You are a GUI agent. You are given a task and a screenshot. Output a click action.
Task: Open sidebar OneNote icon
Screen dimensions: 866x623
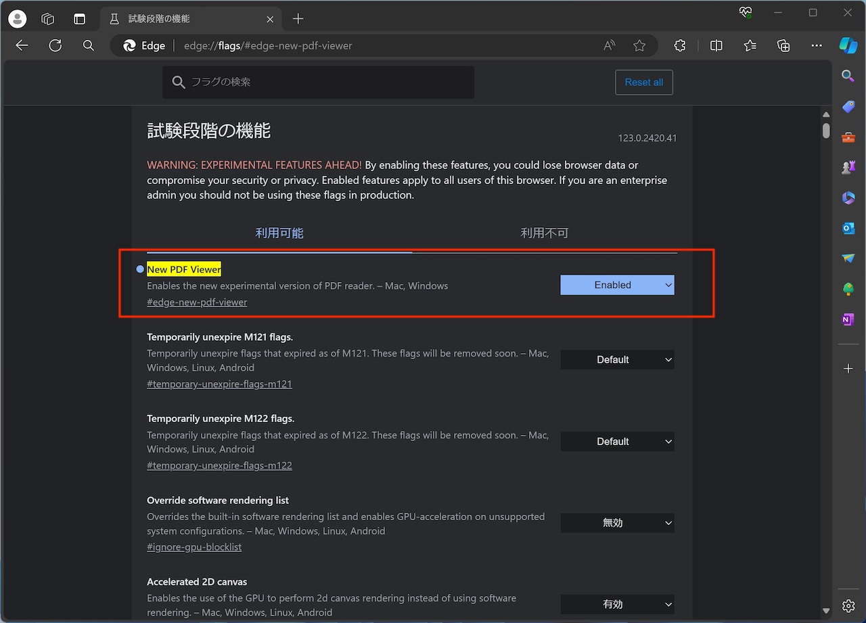(848, 319)
